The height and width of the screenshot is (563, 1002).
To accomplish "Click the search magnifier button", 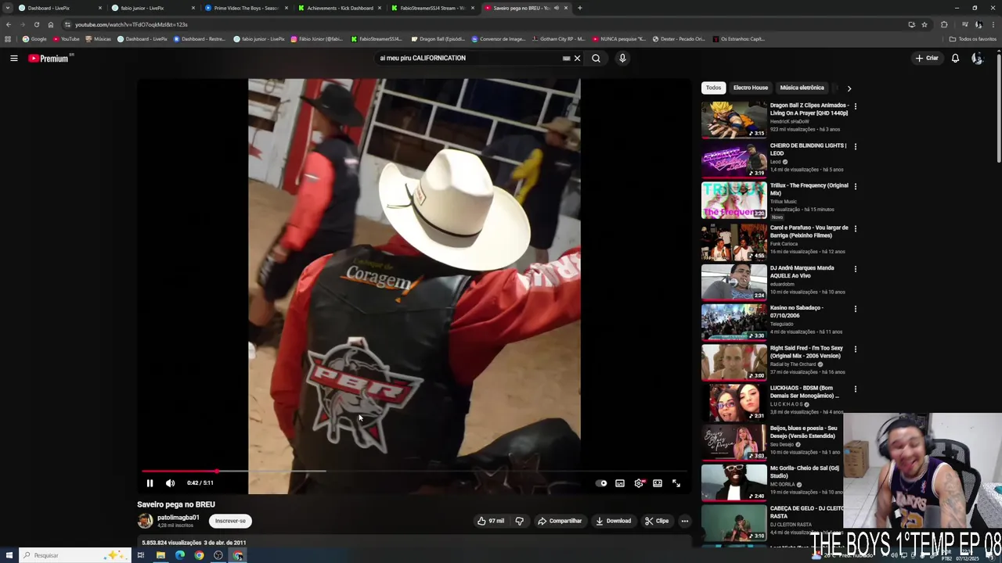I will point(596,58).
